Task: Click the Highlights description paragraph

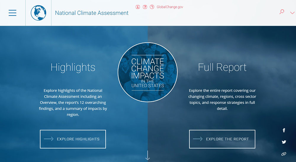Action: pos(73,103)
